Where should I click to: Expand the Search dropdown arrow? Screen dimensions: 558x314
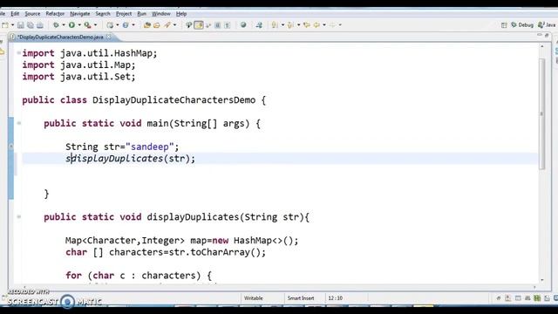coord(174,25)
